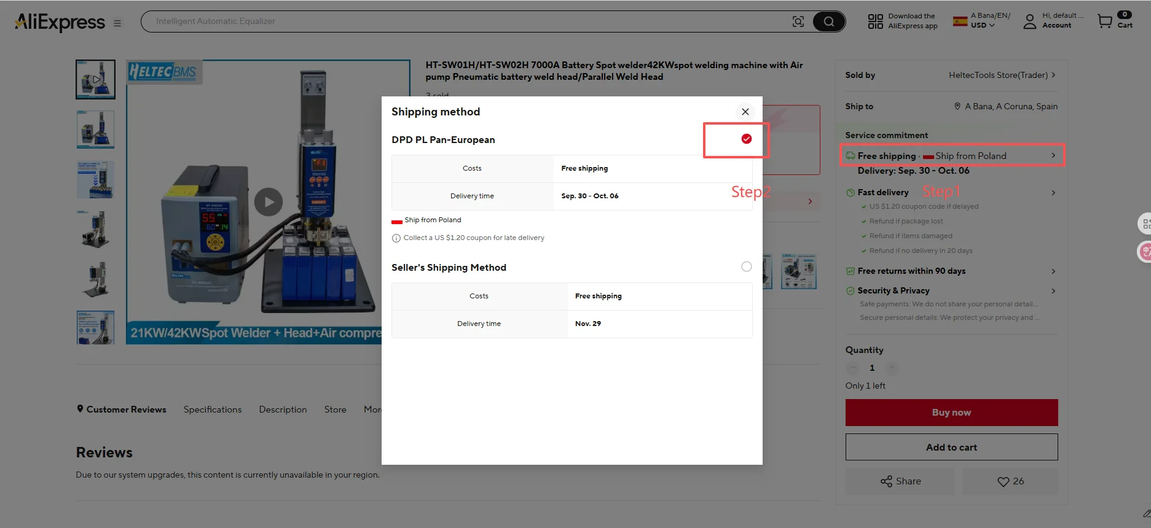Click the Buy now button

pyautogui.click(x=951, y=413)
